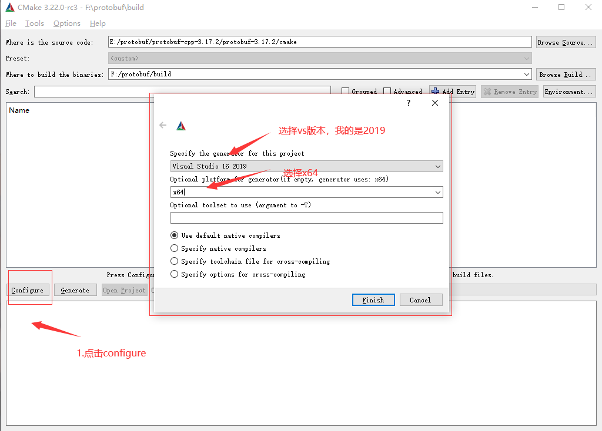Click the Finish button
This screenshot has height=431, width=602.
pos(373,300)
